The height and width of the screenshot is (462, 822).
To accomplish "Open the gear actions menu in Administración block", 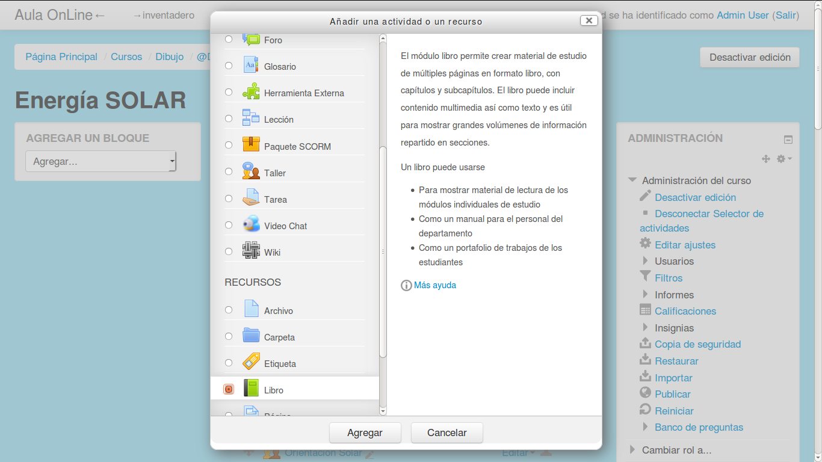I will tap(784, 159).
